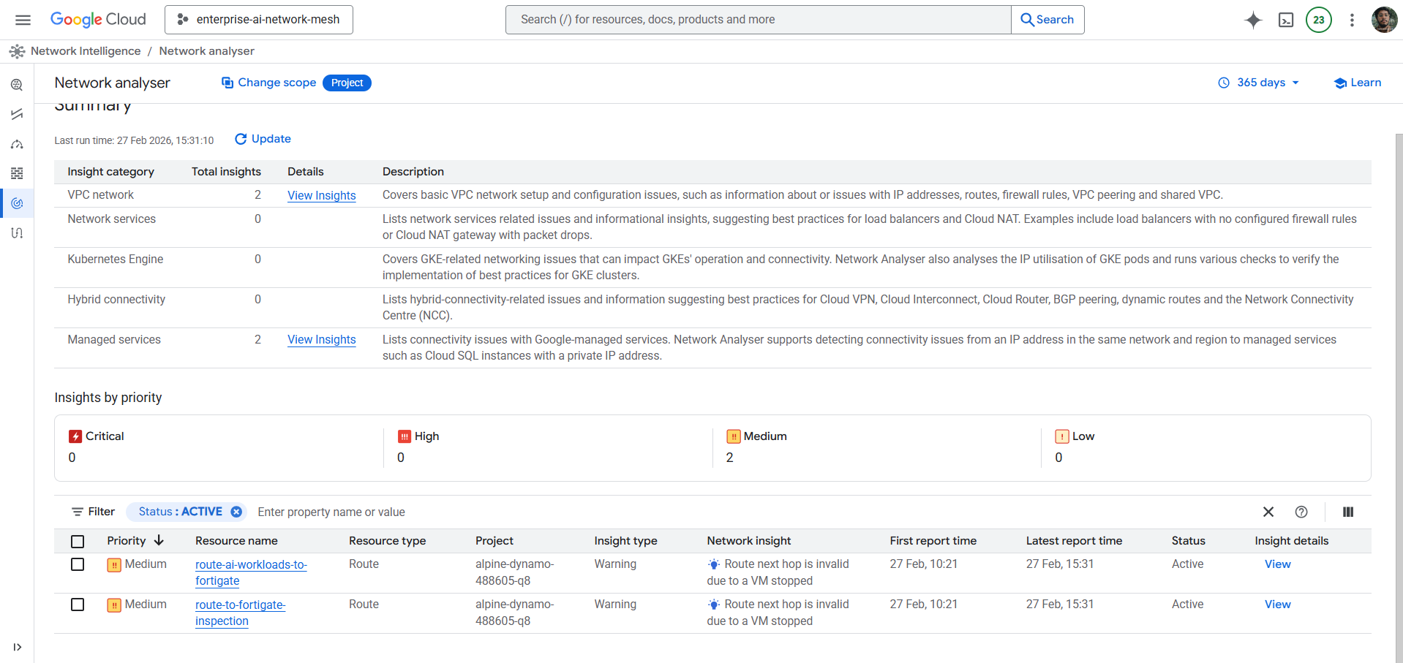Screen dimensions: 1403x663
Task: Click Hybrid connectivity category row
Action: [712, 308]
